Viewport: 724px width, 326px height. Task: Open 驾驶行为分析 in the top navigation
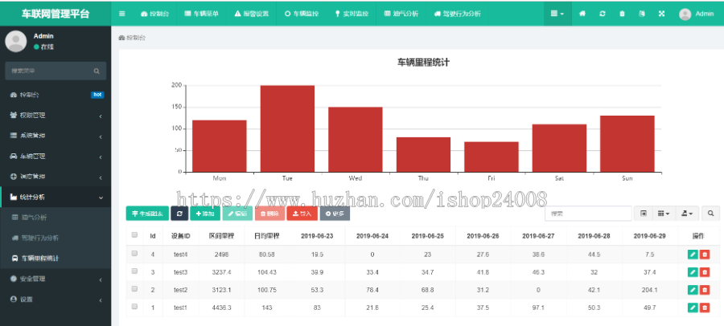[457, 14]
